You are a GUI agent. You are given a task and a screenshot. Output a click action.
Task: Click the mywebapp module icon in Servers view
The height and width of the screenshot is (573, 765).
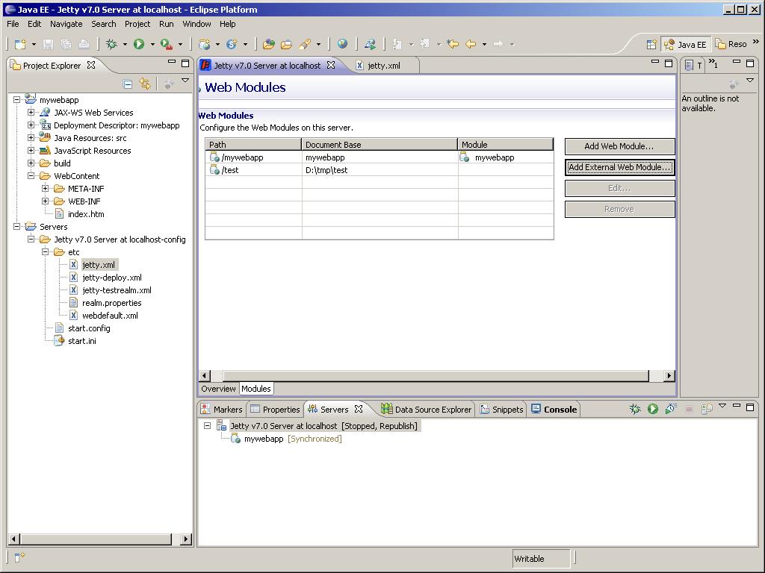point(235,439)
